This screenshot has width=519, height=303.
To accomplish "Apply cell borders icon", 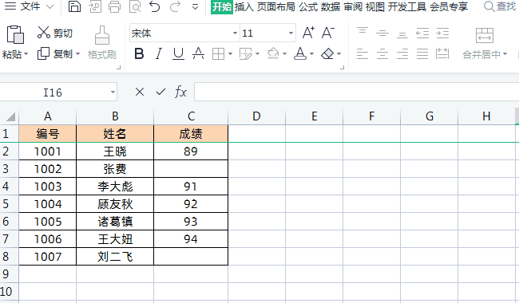I will click(x=218, y=53).
